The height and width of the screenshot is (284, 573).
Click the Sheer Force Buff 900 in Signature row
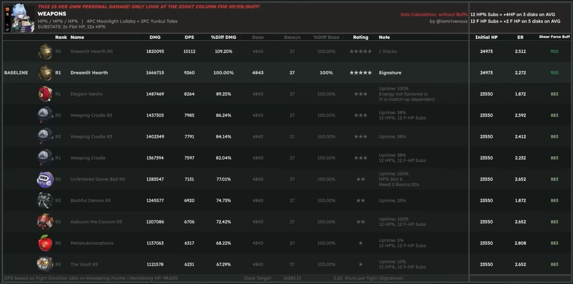(x=554, y=73)
